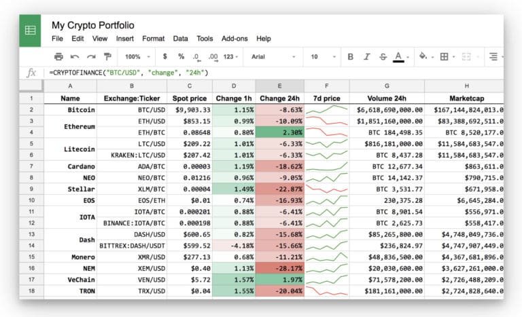Open the Add-ons menu

(x=235, y=39)
